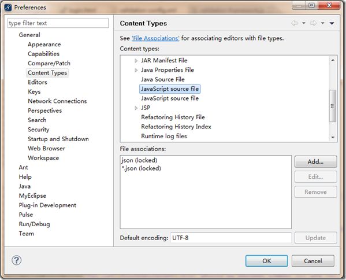This screenshot has width=346, height=280.
Task: Open the Editors preferences page
Action: tap(38, 82)
